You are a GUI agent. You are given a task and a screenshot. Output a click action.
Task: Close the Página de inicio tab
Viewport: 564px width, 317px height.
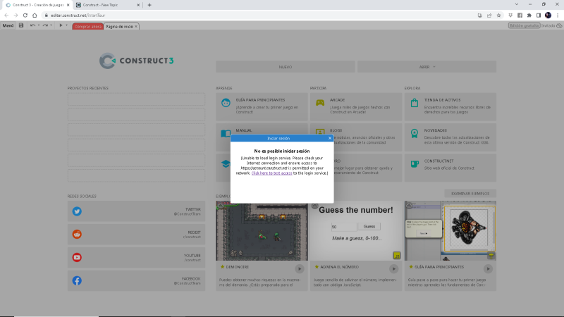click(x=136, y=26)
